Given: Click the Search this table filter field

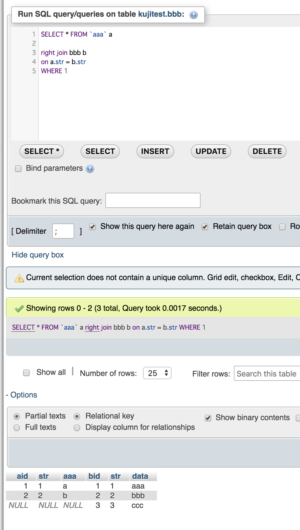Looking at the screenshot, I should [267, 374].
